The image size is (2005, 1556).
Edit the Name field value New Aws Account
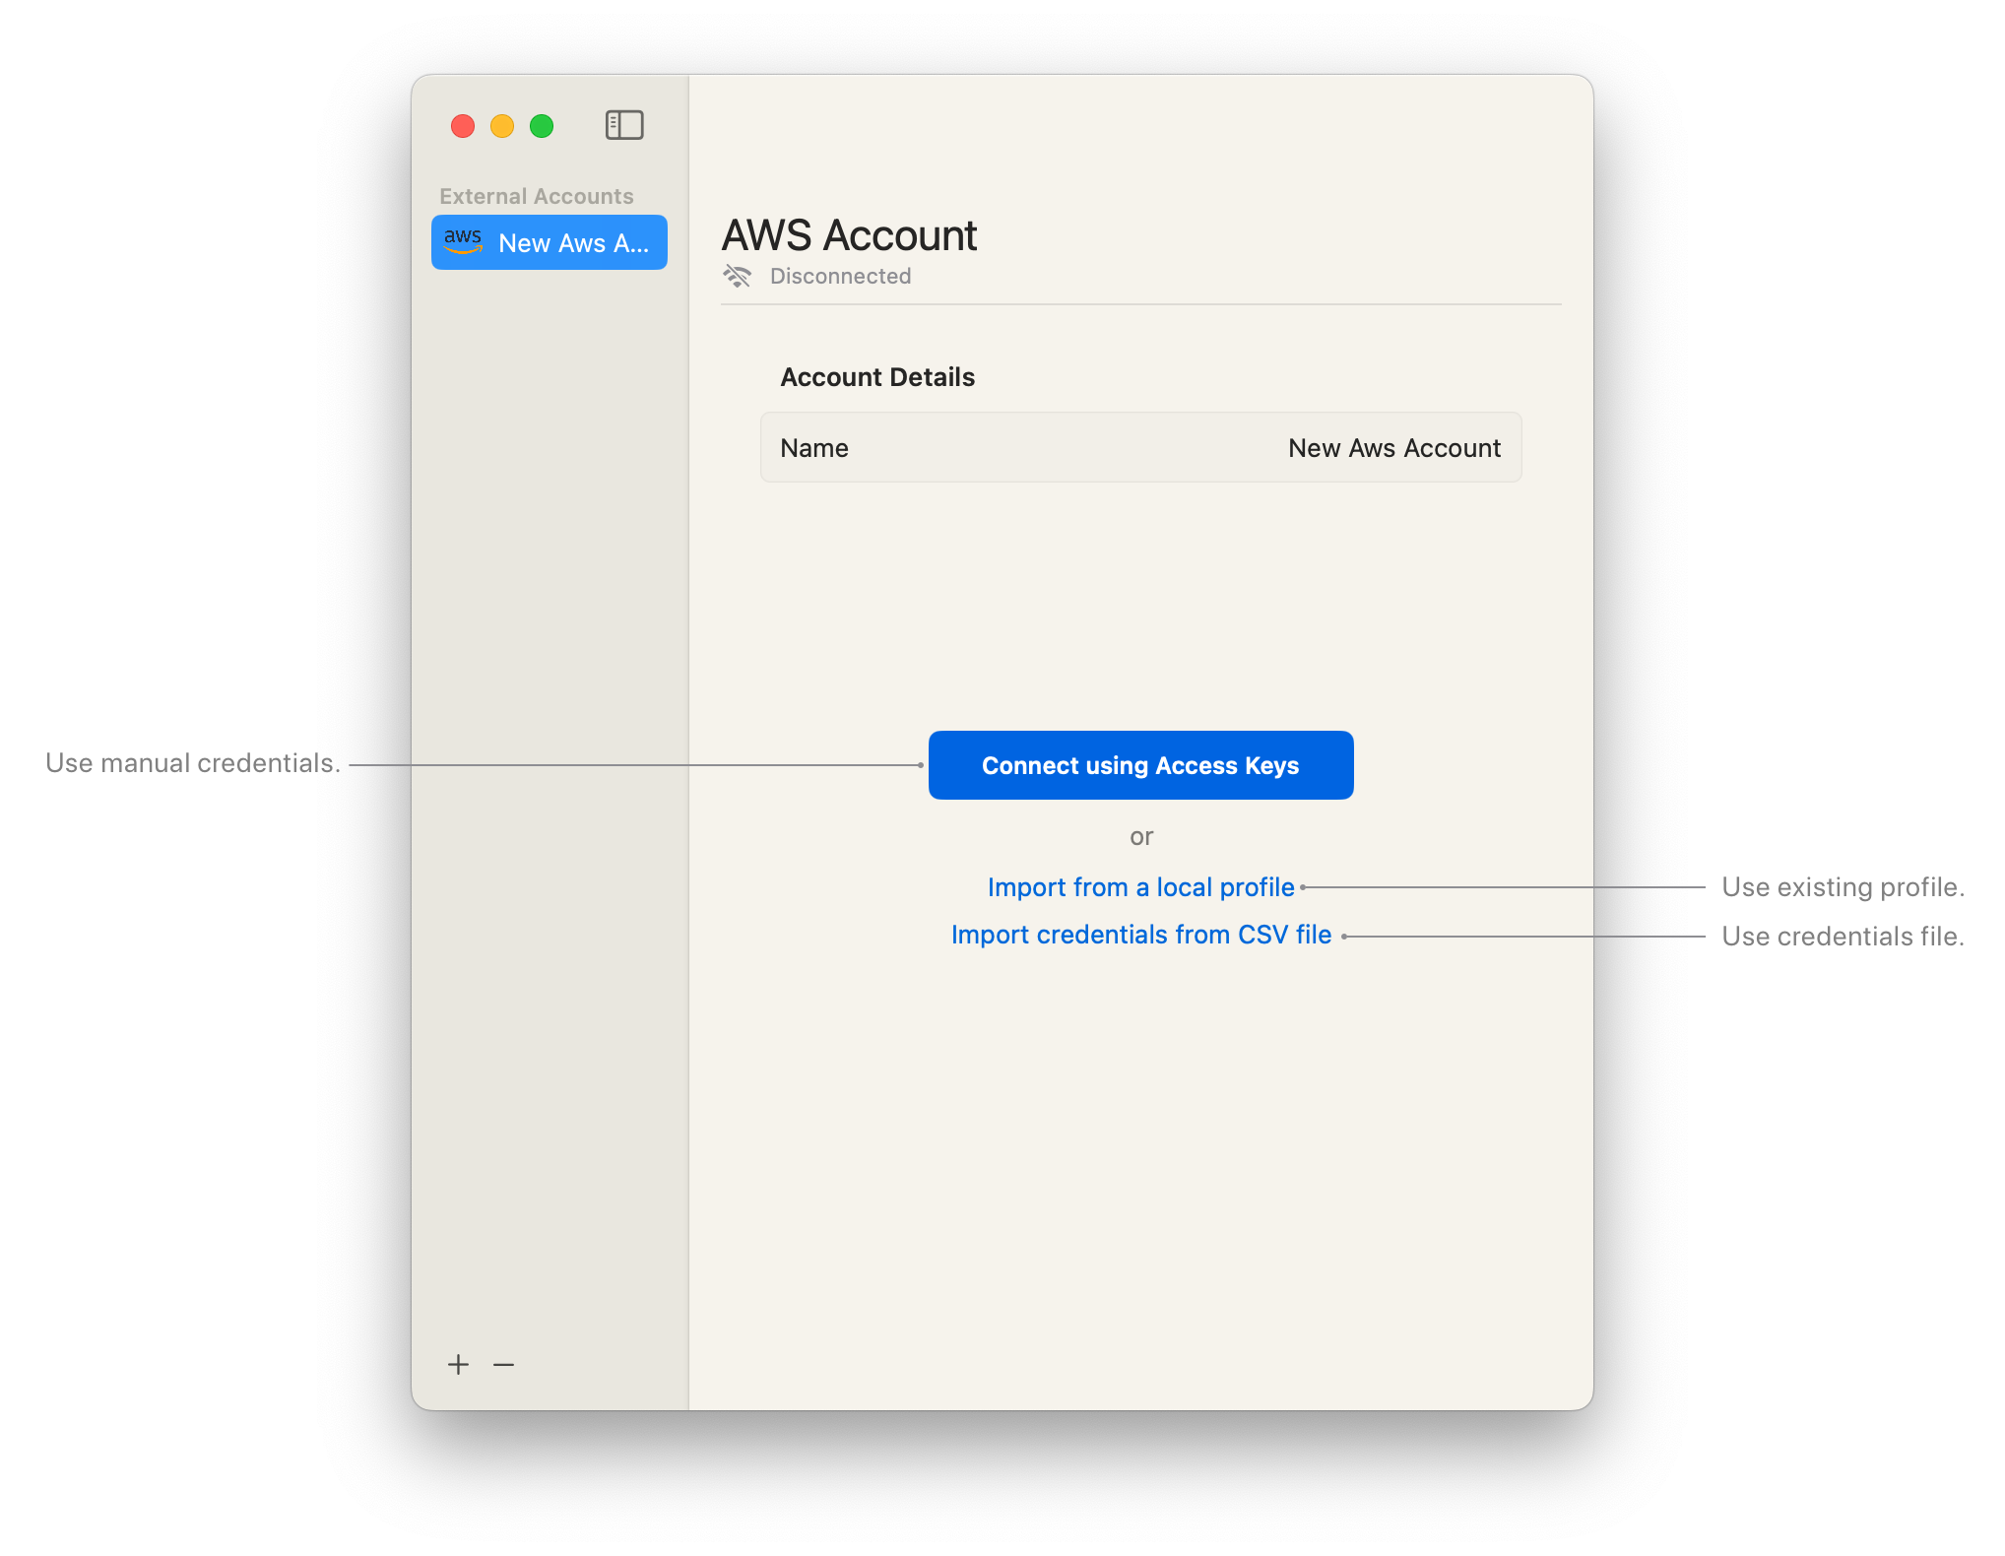pos(1393,448)
